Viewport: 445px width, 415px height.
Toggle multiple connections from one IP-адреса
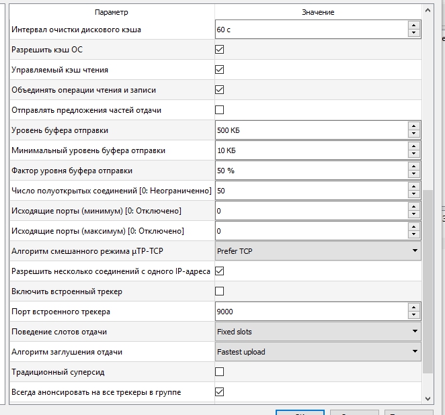click(x=219, y=271)
